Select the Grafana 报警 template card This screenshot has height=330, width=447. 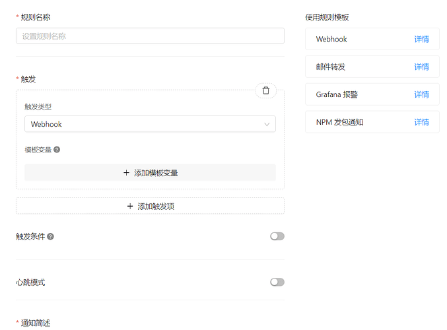(x=372, y=94)
